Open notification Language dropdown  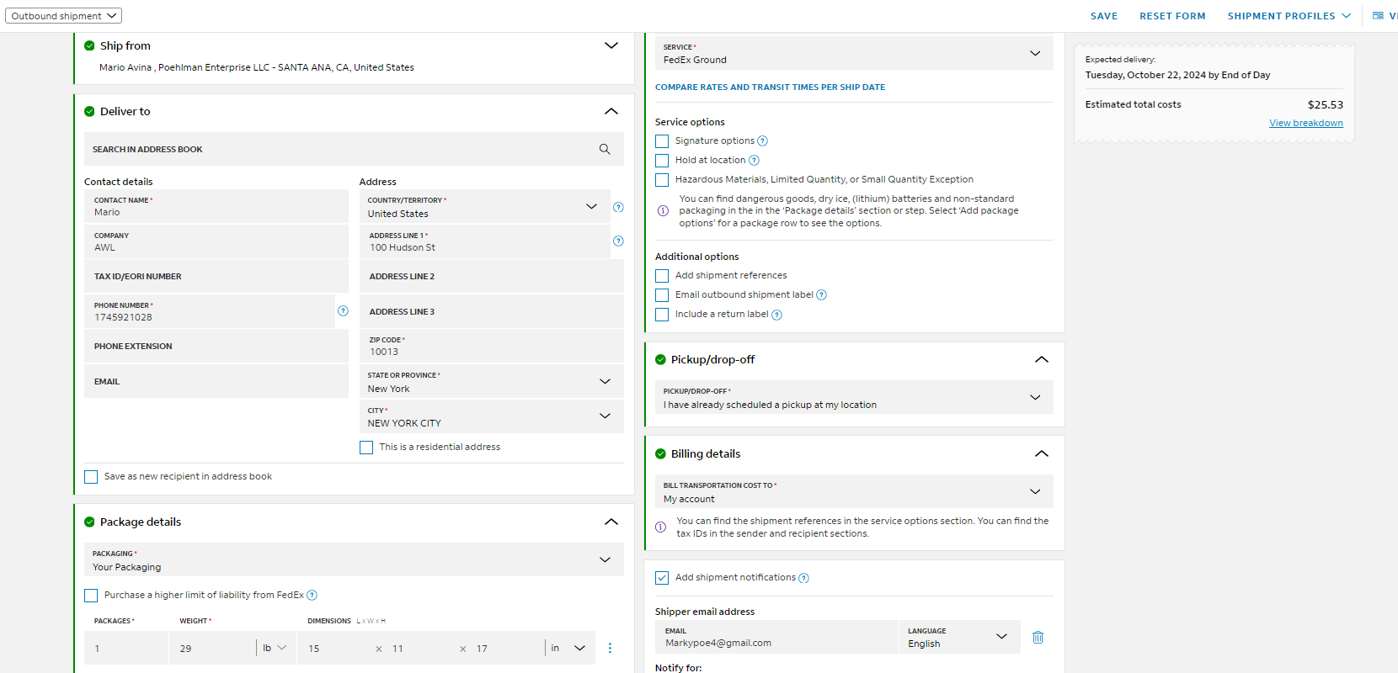960,637
